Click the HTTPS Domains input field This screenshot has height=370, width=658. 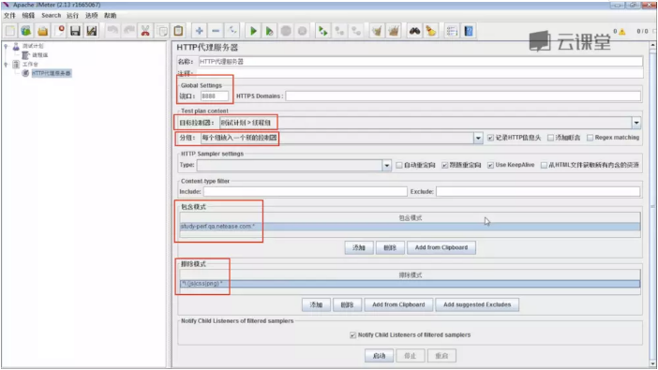(463, 96)
